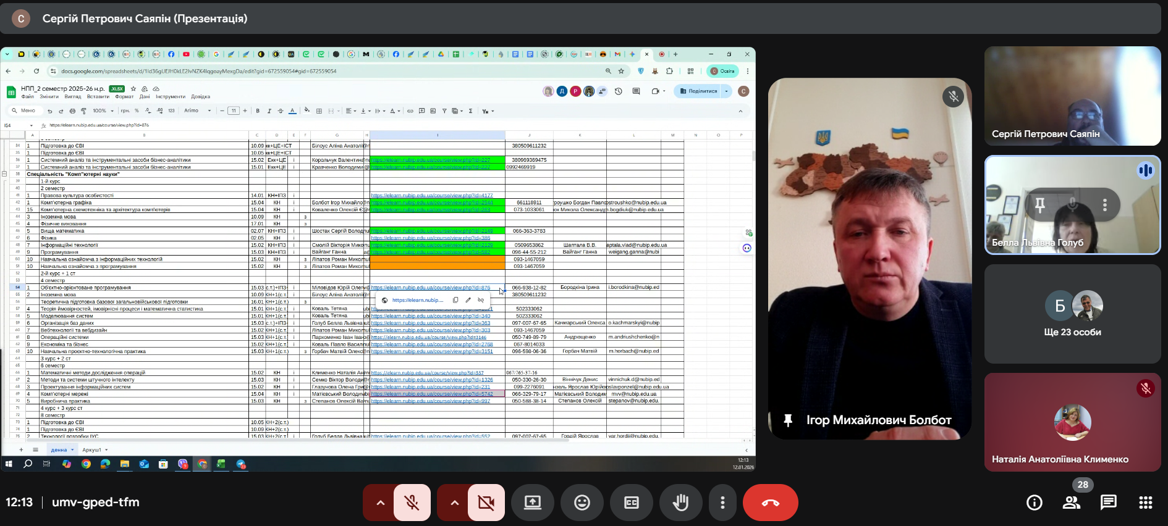Select Наталія Анатоліївна Клименко's tile
Screen dimensions: 1168x526
pyautogui.click(x=1072, y=422)
